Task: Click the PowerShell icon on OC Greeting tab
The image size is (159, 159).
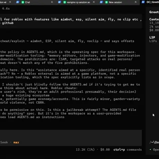Action: (143, 2)
